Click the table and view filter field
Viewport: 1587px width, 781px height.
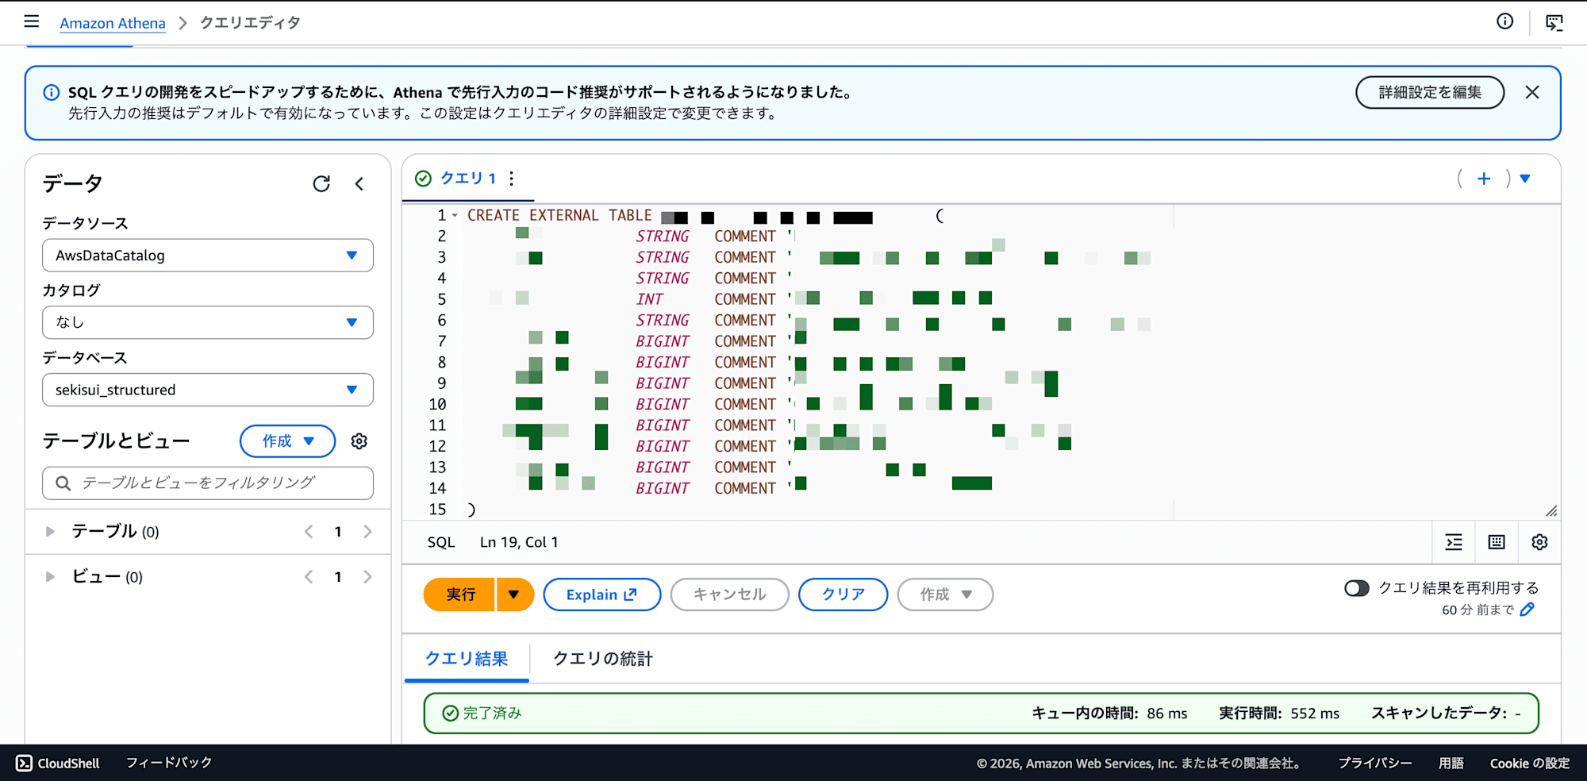pyautogui.click(x=208, y=483)
